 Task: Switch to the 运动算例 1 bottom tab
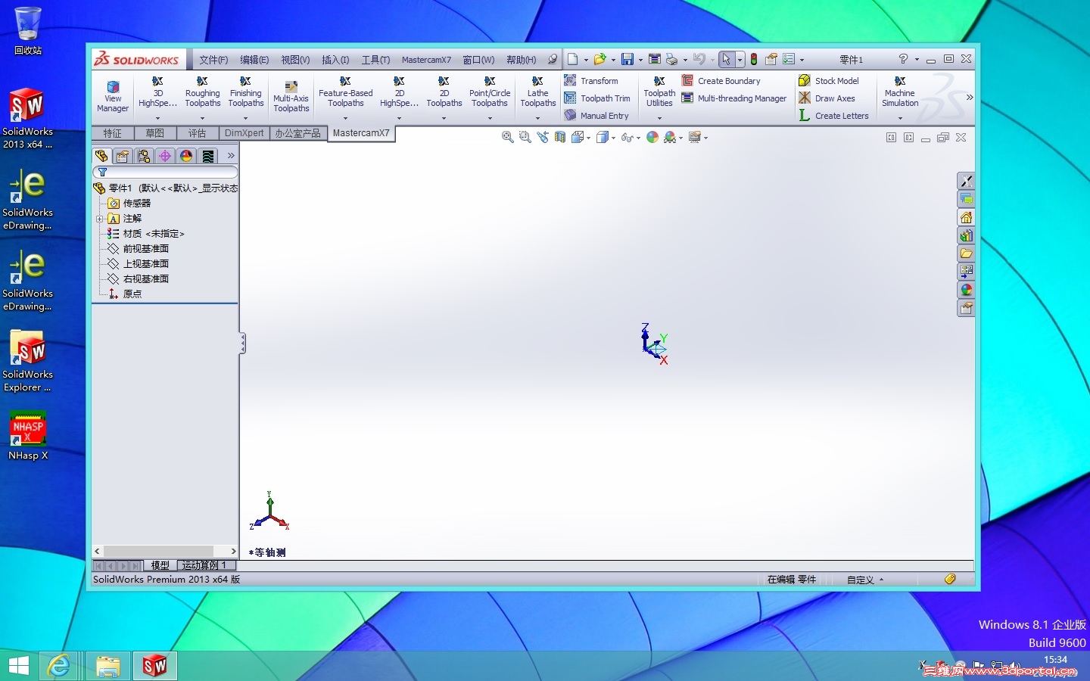pyautogui.click(x=204, y=565)
